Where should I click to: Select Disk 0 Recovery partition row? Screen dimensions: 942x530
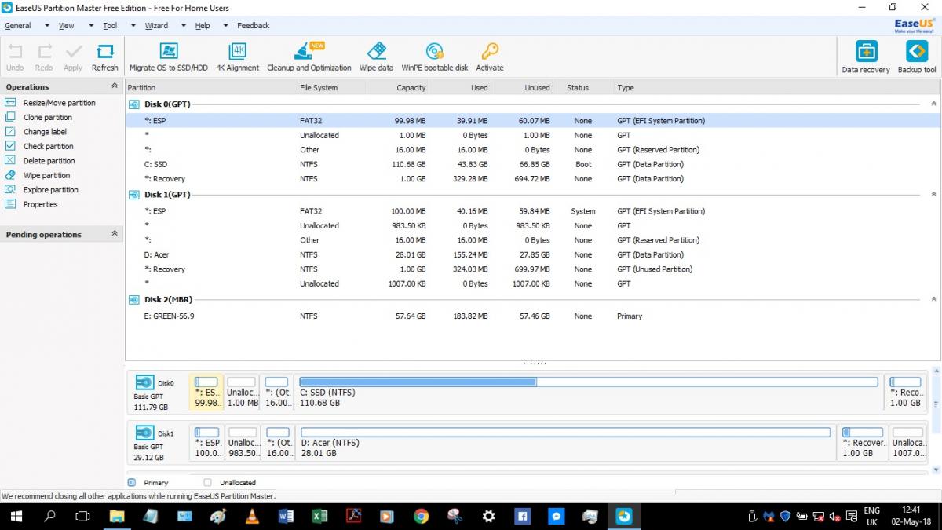point(532,178)
